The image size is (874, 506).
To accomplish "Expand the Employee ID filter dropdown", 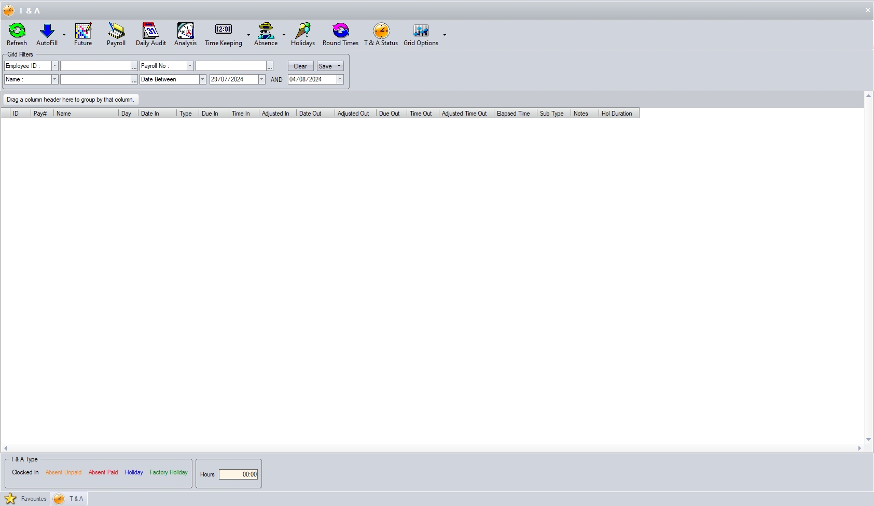I will 54,66.
